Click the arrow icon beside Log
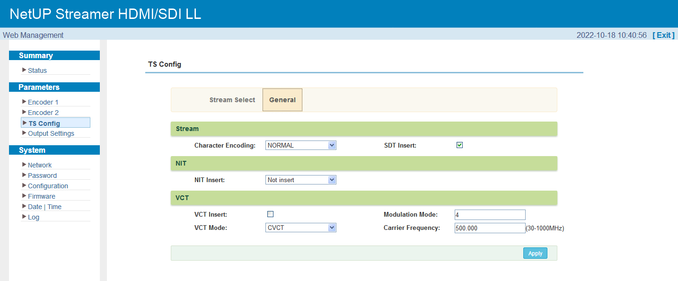This screenshot has width=678, height=281. coord(24,217)
